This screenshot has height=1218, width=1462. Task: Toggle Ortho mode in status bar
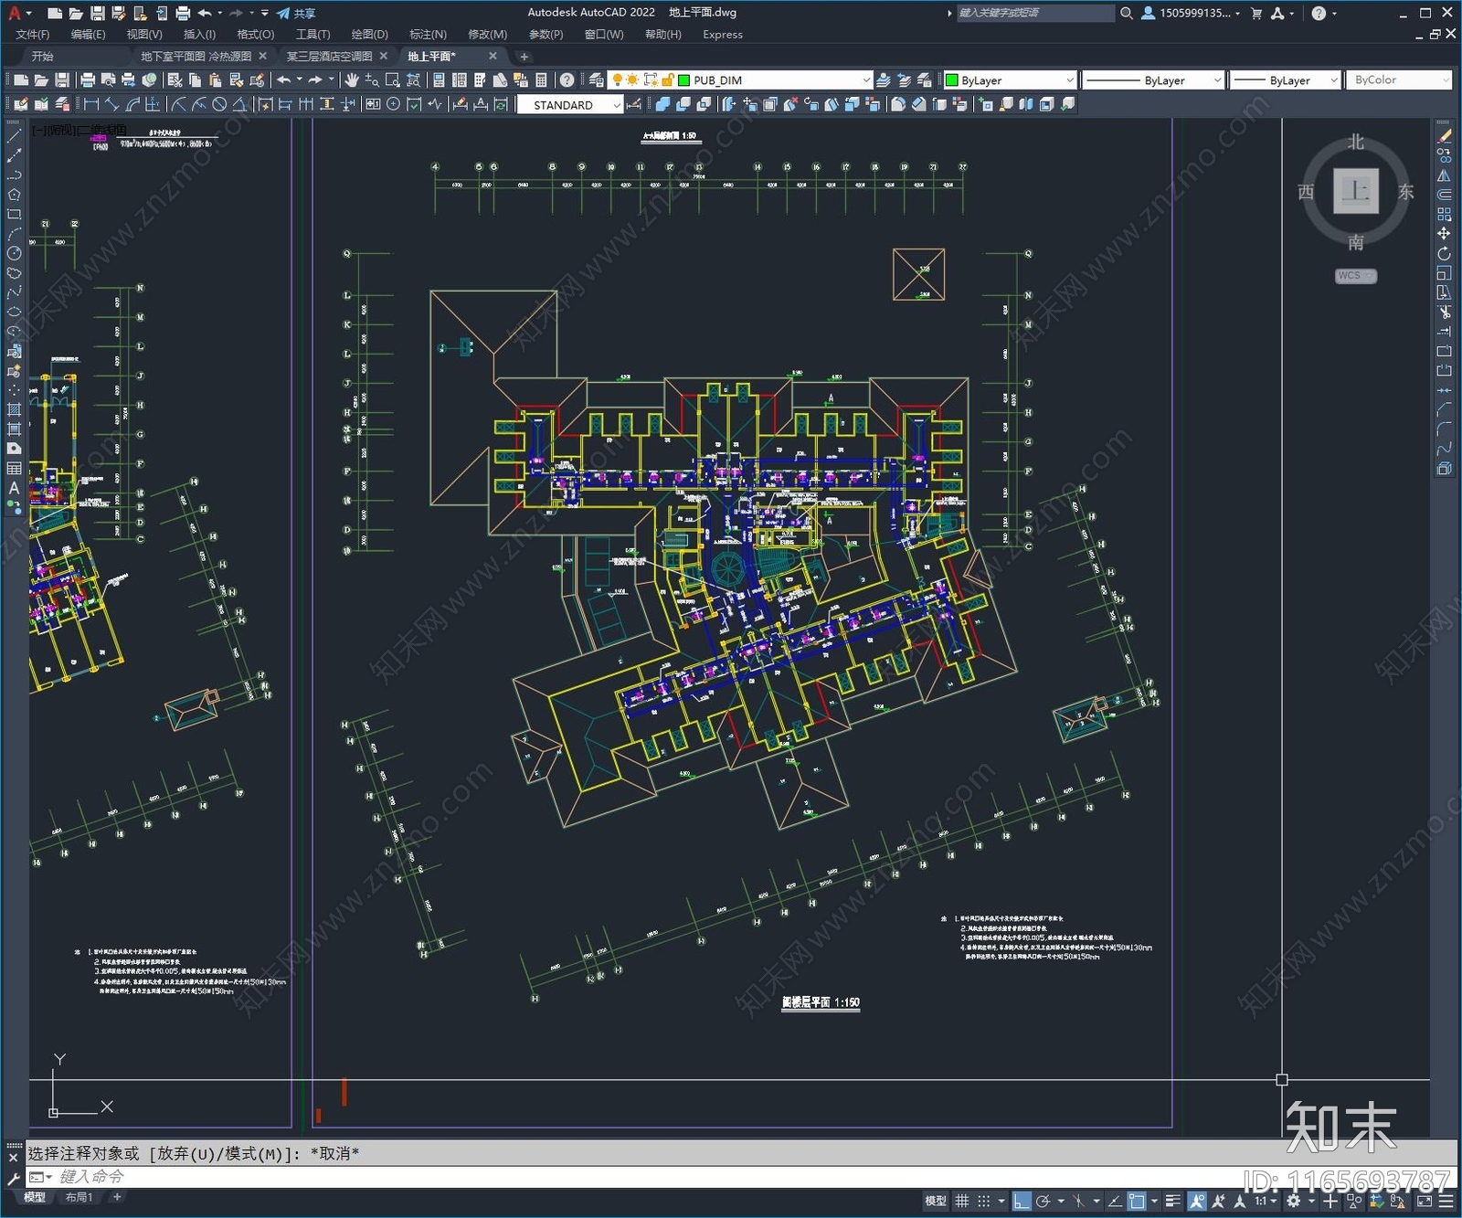(x=1022, y=1201)
